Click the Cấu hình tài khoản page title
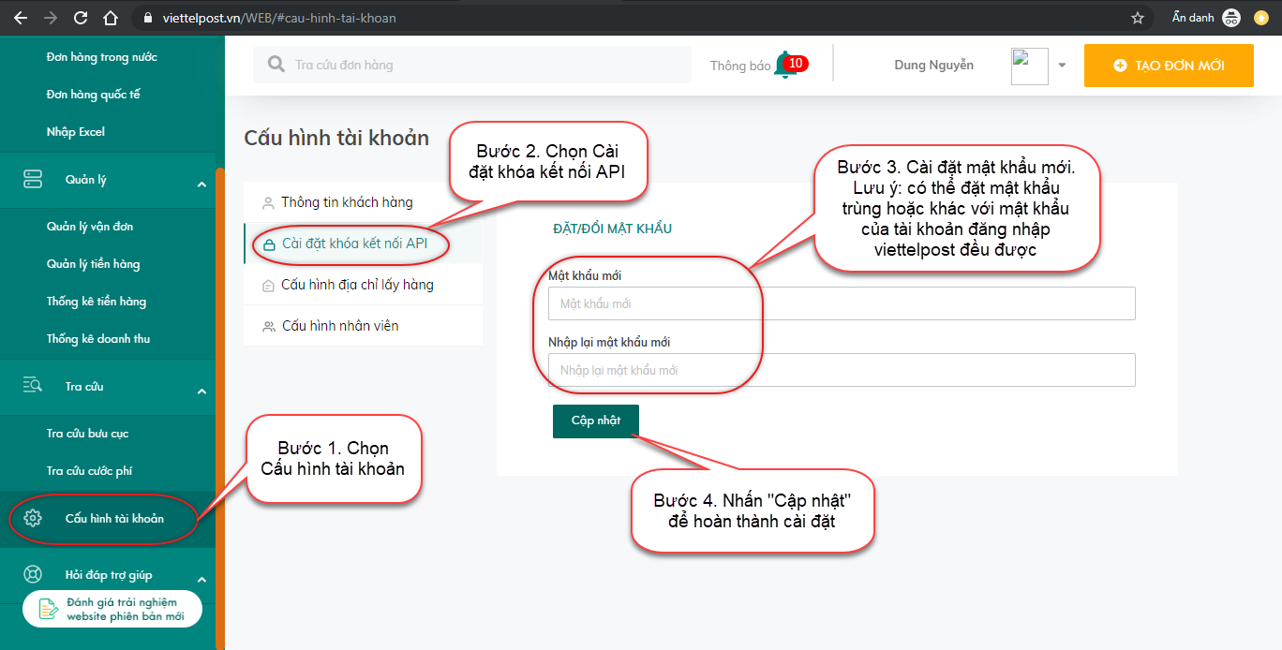The width and height of the screenshot is (1282, 650). click(x=336, y=138)
